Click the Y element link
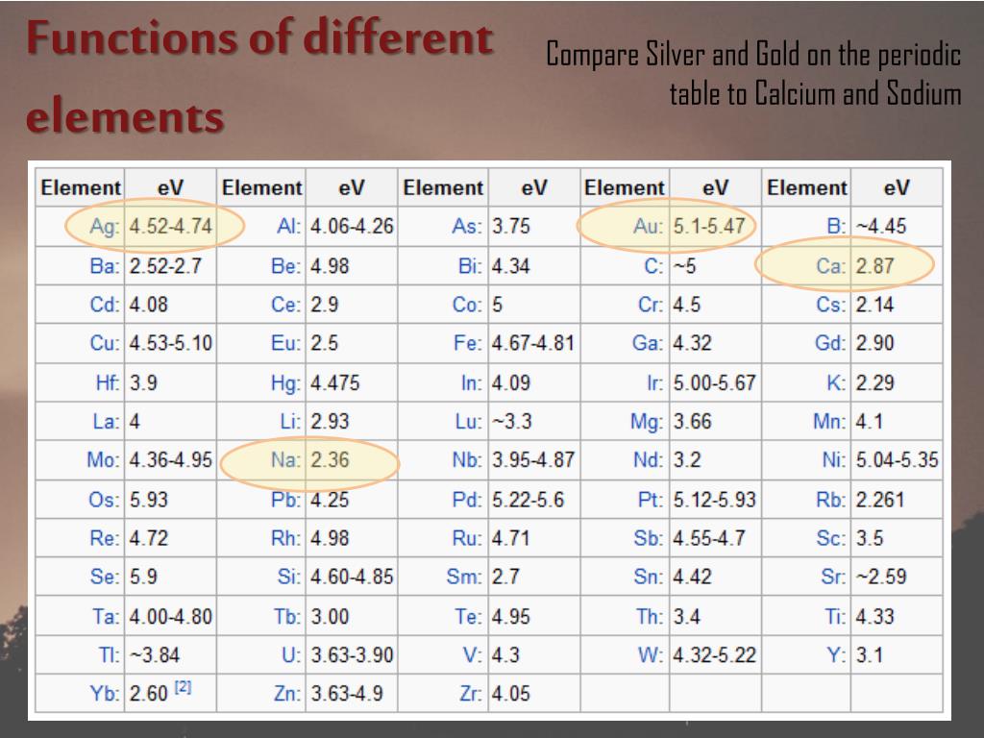 (x=835, y=655)
